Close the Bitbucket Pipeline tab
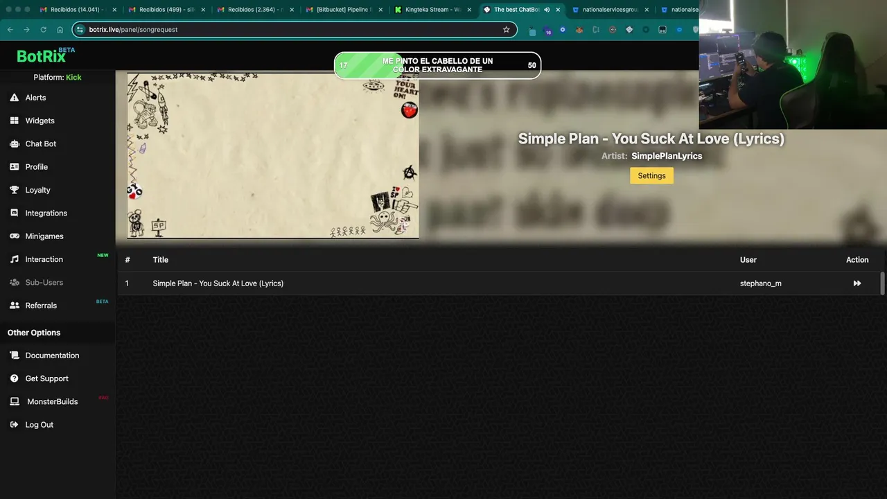 pos(380,10)
